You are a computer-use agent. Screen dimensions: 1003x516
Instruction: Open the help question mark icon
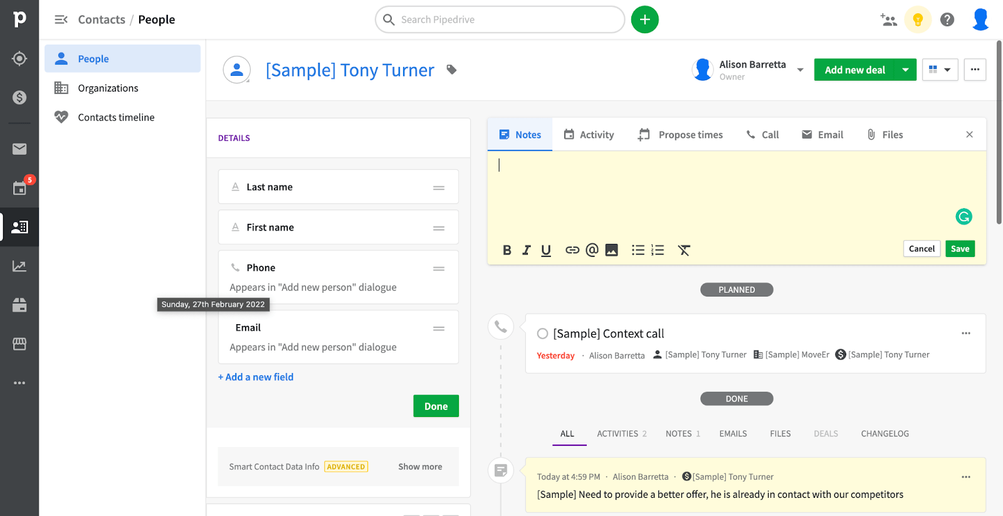[x=947, y=19]
